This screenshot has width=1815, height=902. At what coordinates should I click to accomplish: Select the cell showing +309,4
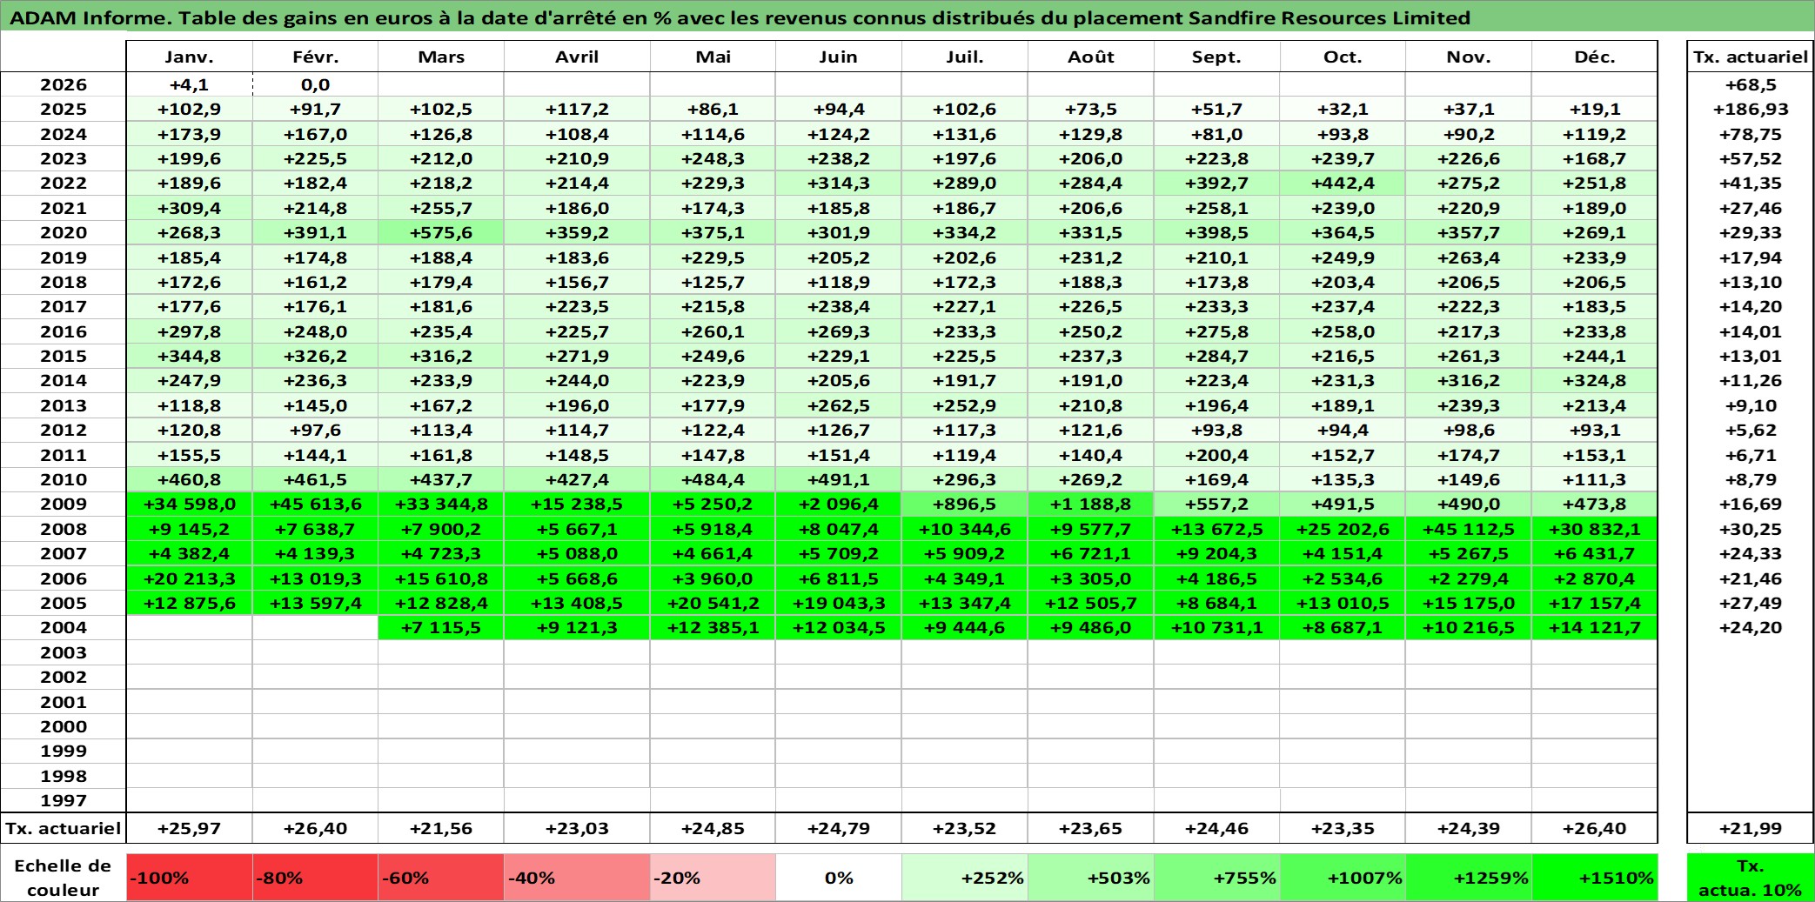(x=189, y=208)
